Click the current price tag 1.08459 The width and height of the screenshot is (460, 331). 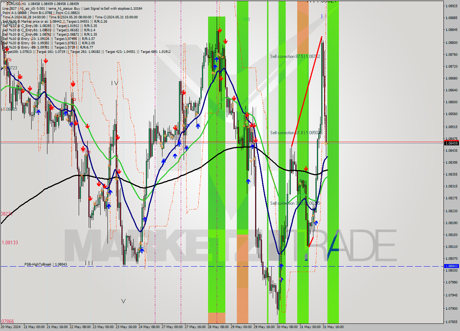tap(451, 143)
